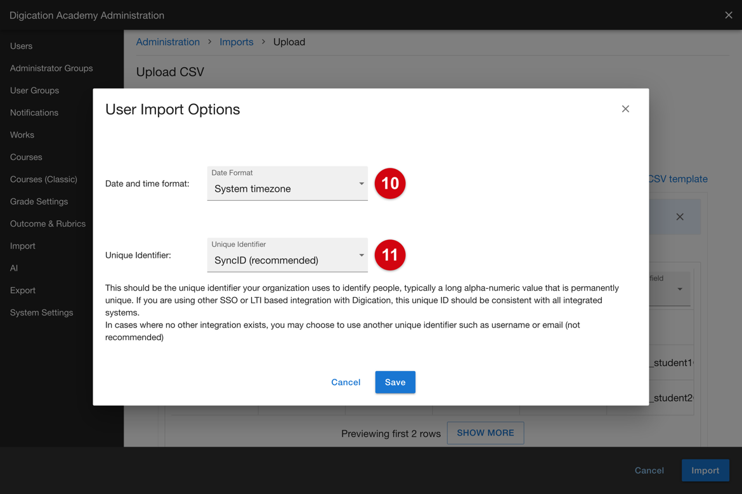
Task: Go to Imports breadcrumb
Action: [x=236, y=42]
